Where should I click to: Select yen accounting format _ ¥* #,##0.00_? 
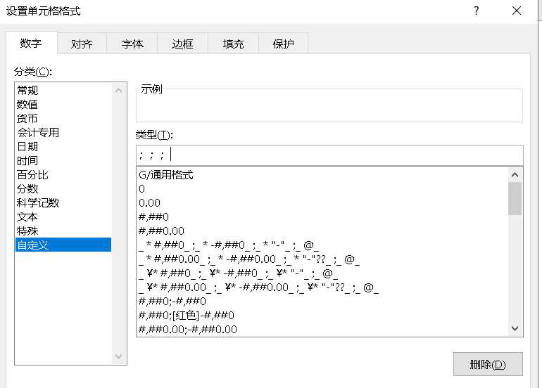[x=322, y=287]
